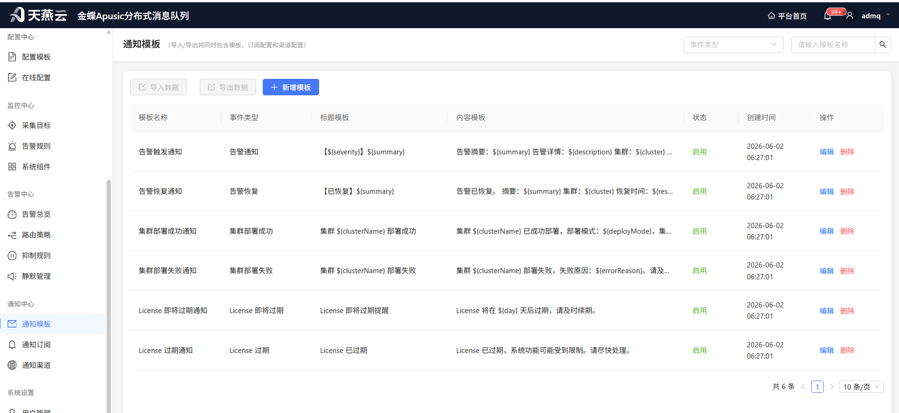Screen dimensions: 899x413
Task: Select page 1 in pagination
Action: click(817, 387)
